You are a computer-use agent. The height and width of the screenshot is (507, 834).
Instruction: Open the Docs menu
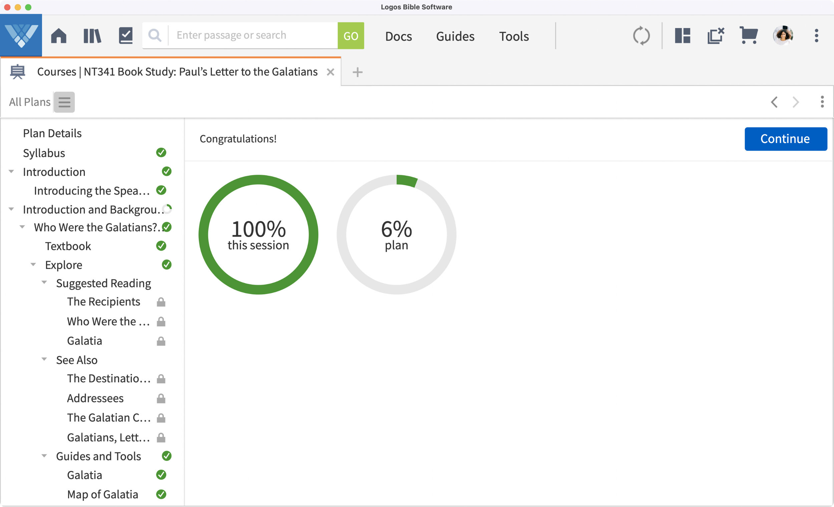tap(398, 36)
